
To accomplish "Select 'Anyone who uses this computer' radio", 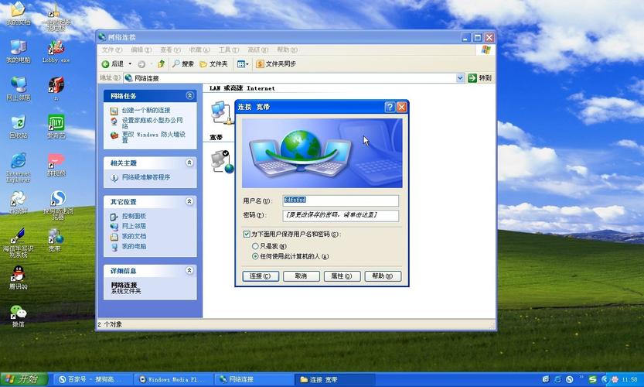I will (x=255, y=256).
